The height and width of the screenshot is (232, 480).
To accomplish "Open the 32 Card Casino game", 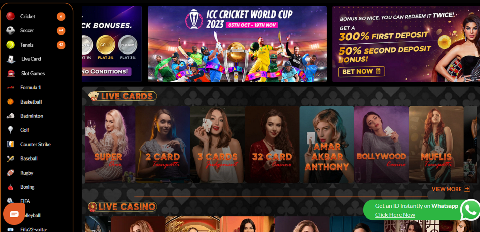I will tap(272, 144).
